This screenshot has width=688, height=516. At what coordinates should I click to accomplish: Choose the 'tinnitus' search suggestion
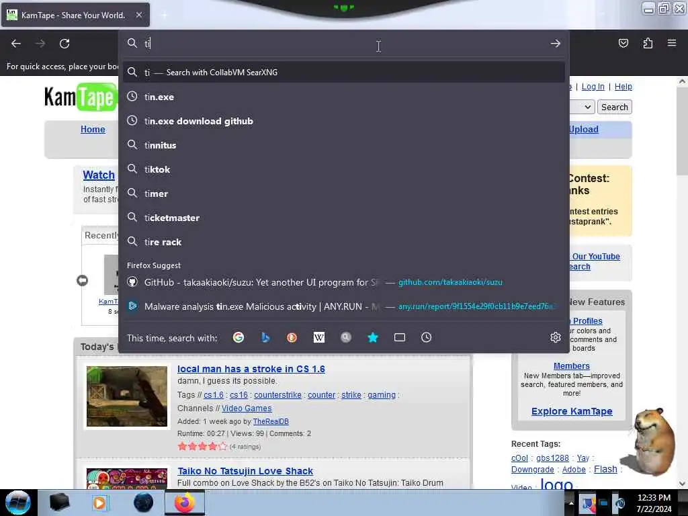point(344,145)
